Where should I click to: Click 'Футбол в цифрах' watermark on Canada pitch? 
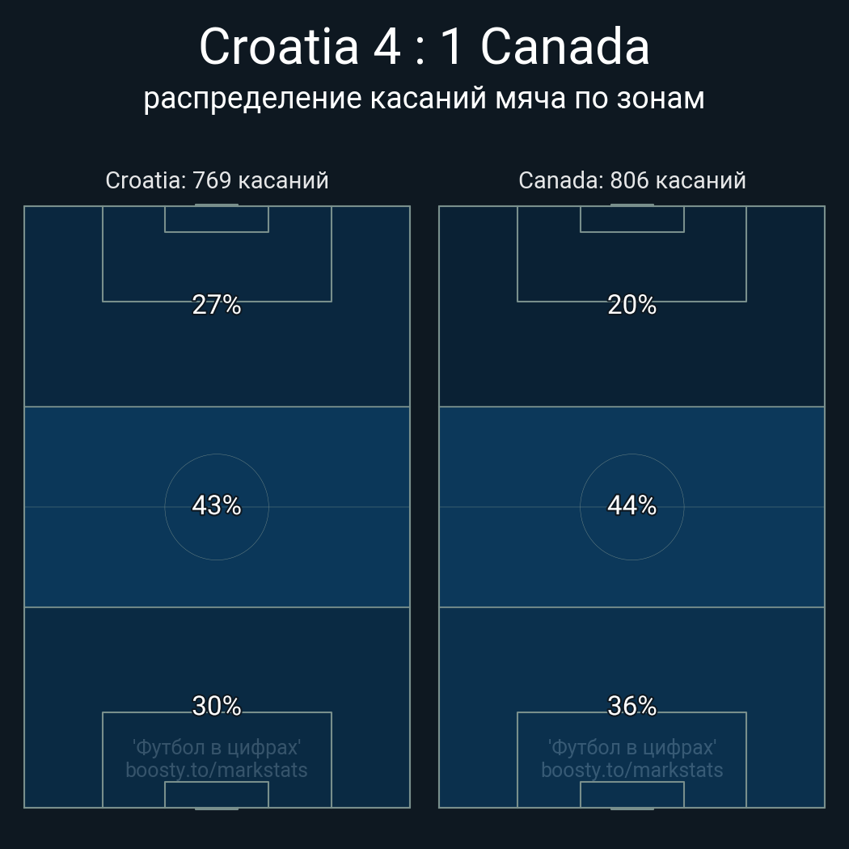[631, 747]
